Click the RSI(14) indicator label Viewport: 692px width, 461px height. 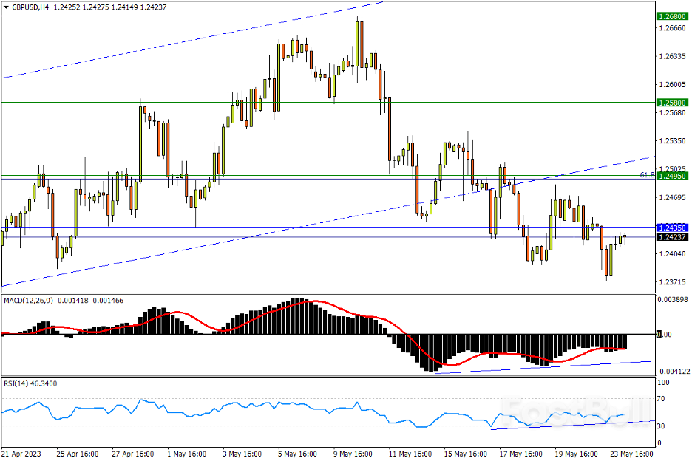pyautogui.click(x=18, y=383)
